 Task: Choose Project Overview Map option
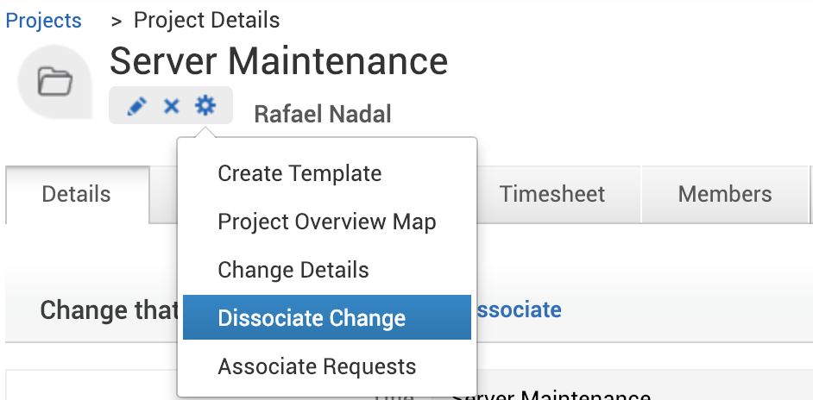point(326,222)
